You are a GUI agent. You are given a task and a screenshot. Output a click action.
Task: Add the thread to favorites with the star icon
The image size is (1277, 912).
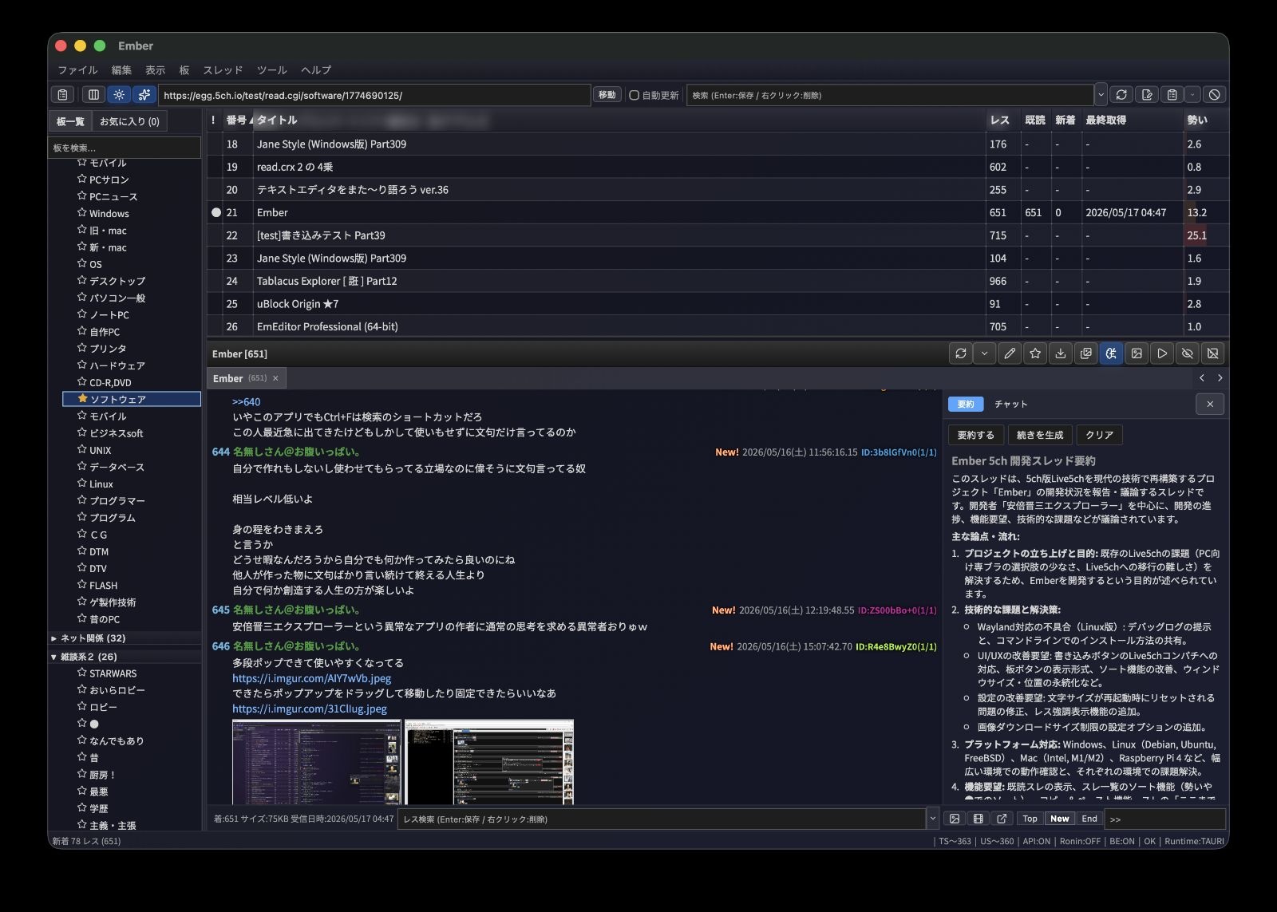tap(1035, 353)
